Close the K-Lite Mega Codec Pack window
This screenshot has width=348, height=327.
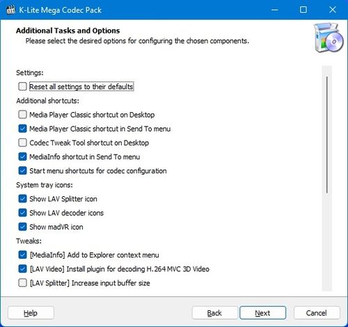(333, 10)
